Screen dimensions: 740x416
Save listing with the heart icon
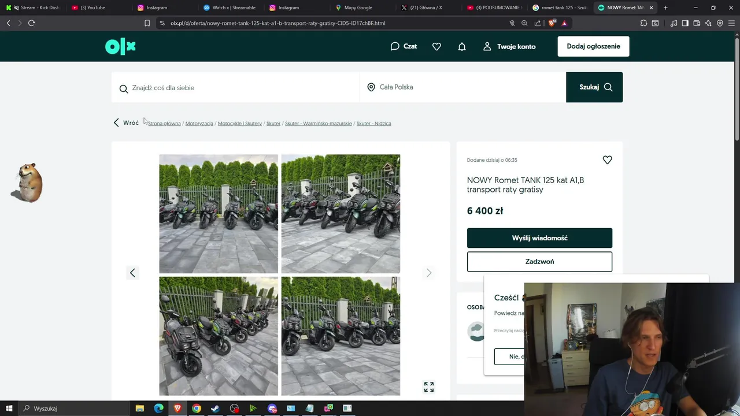click(607, 160)
